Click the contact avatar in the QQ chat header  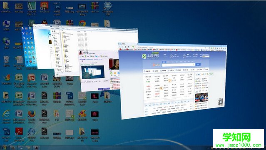[81, 52]
